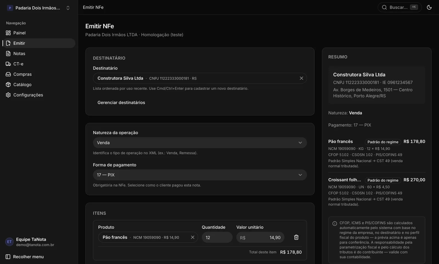This screenshot has width=439, height=264.
Task: Open Natureza da operação Venda dropdown
Action: tap(200, 143)
